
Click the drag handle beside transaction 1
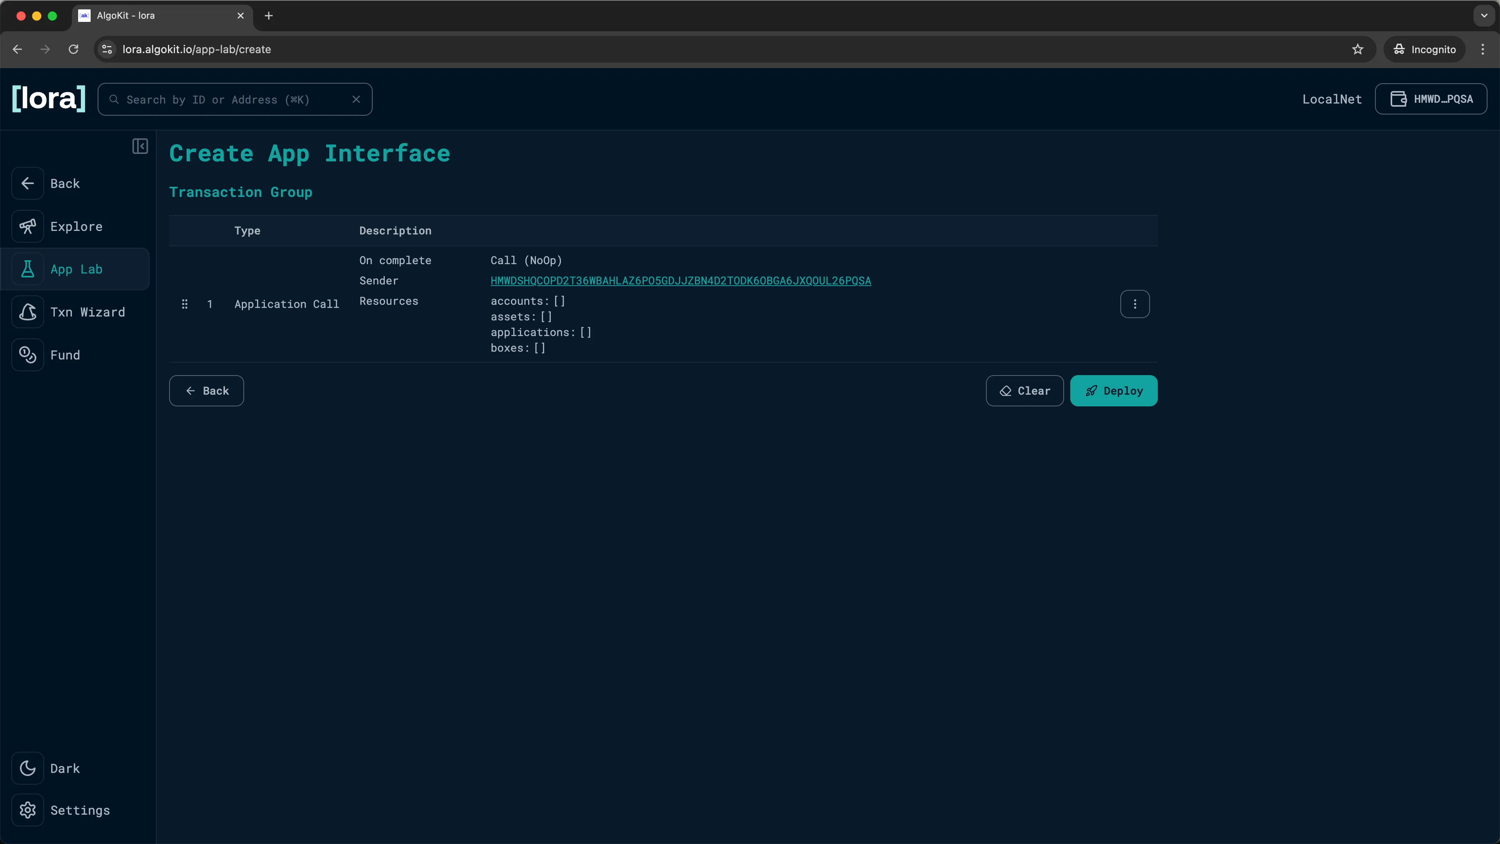click(185, 304)
